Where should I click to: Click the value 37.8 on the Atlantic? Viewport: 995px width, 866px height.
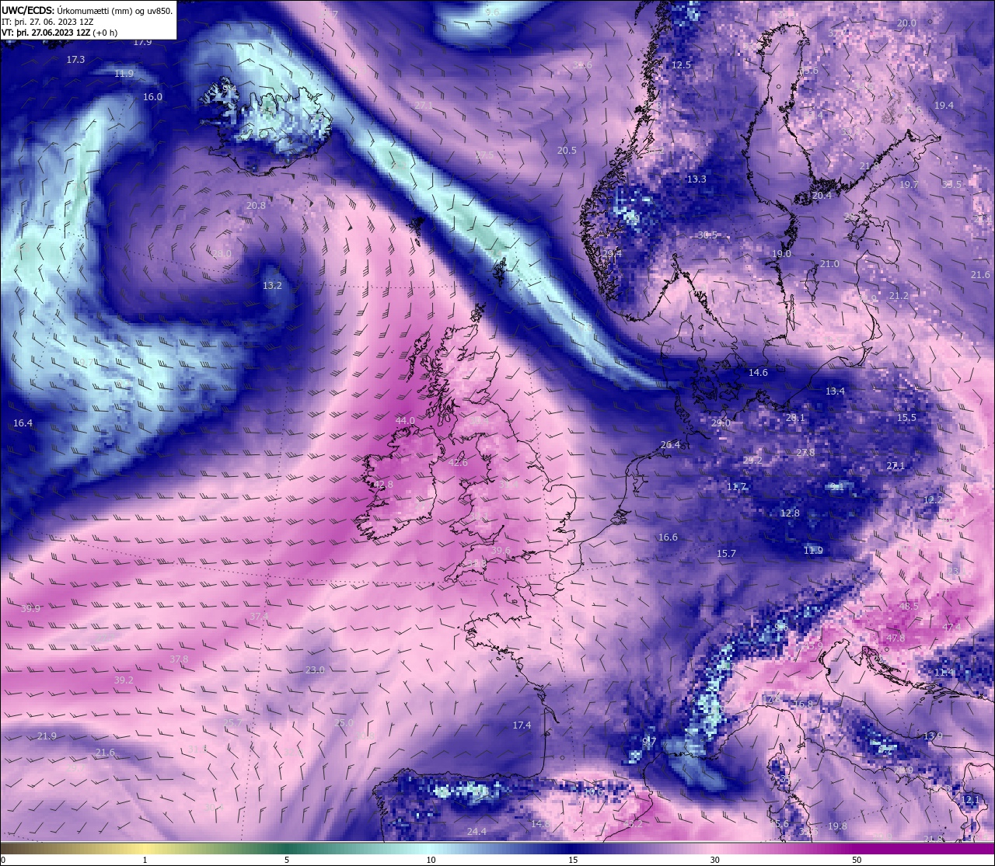coord(179,659)
